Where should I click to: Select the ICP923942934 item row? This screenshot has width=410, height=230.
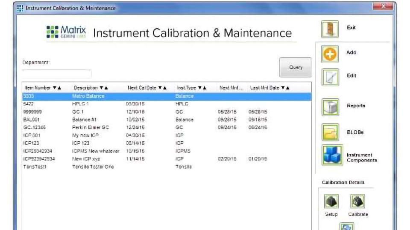coord(167,159)
